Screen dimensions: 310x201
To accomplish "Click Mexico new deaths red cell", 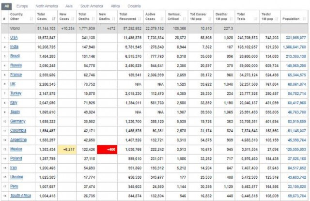I will [107, 149].
